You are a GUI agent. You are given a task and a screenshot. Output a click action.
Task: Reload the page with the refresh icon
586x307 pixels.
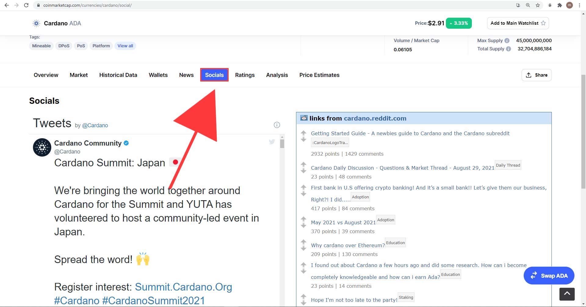click(x=26, y=5)
